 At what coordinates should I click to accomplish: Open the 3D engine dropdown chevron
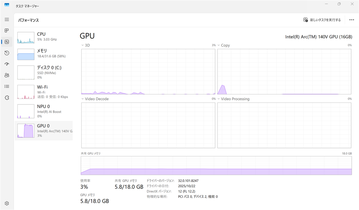click(82, 45)
